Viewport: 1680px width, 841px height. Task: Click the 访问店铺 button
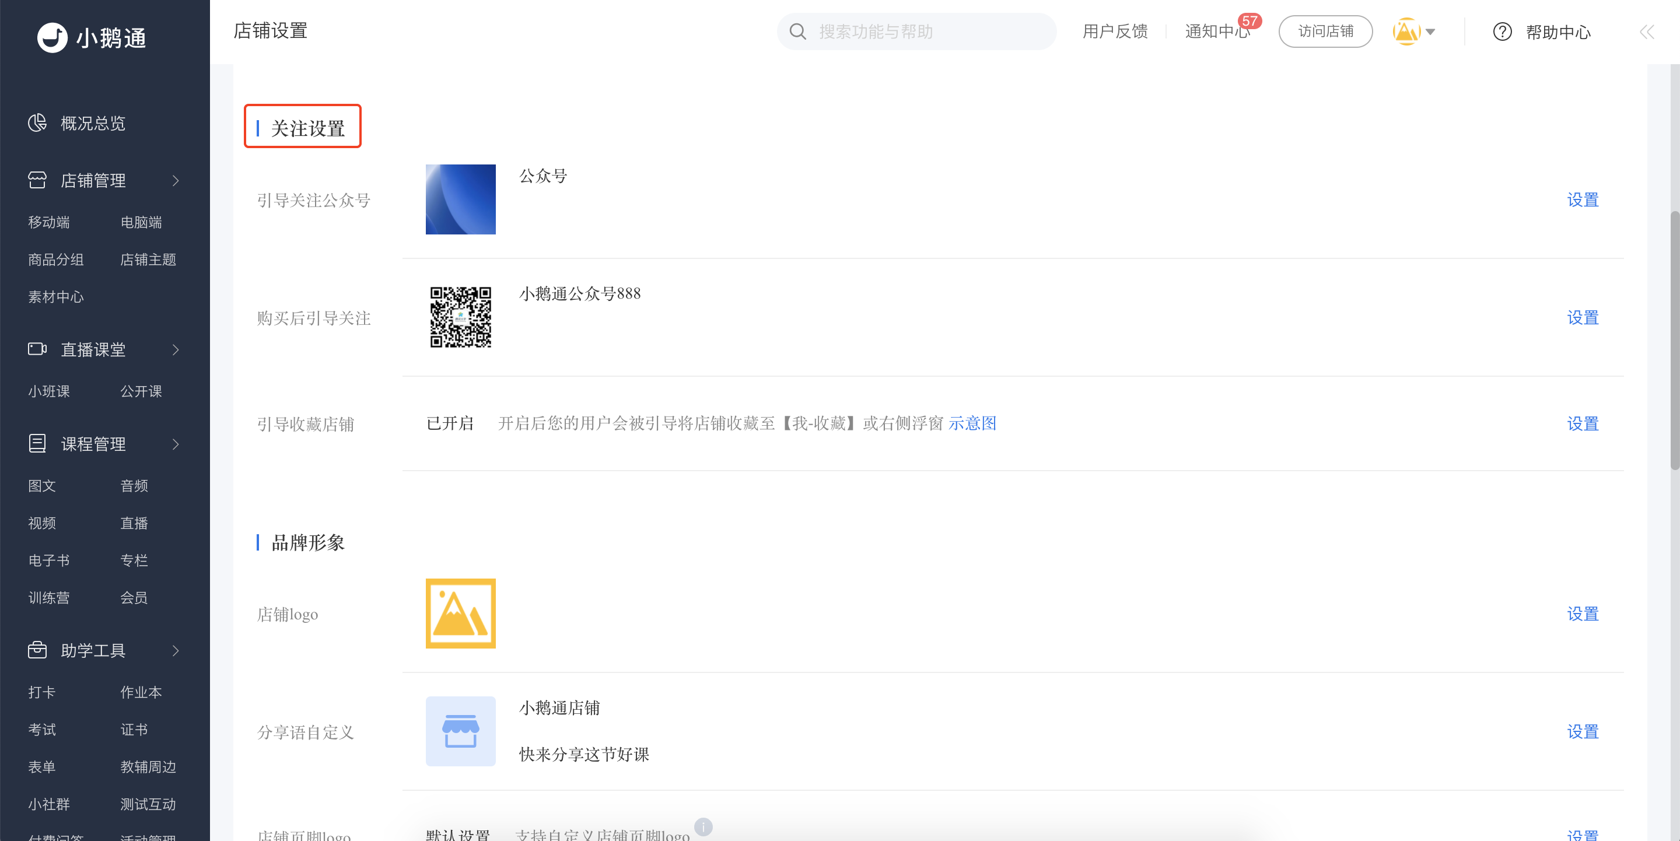click(1325, 31)
